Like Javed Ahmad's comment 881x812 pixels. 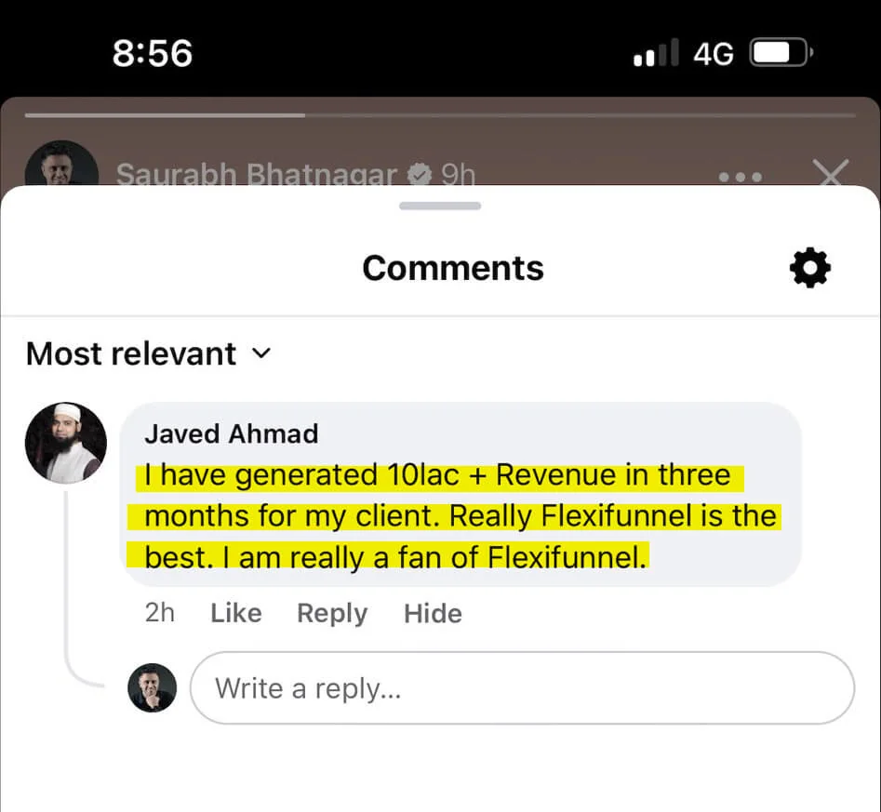235,613
